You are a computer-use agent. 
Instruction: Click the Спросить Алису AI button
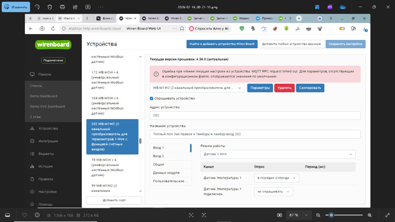[209, 28]
